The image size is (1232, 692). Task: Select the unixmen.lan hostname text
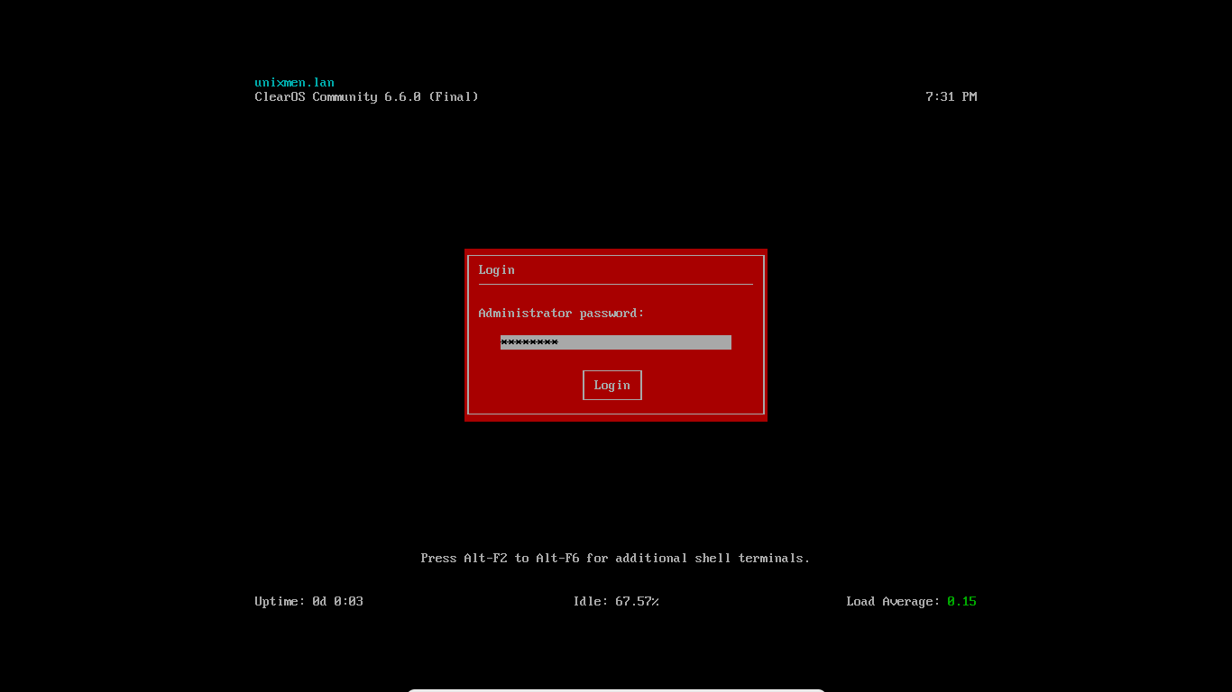(x=294, y=82)
